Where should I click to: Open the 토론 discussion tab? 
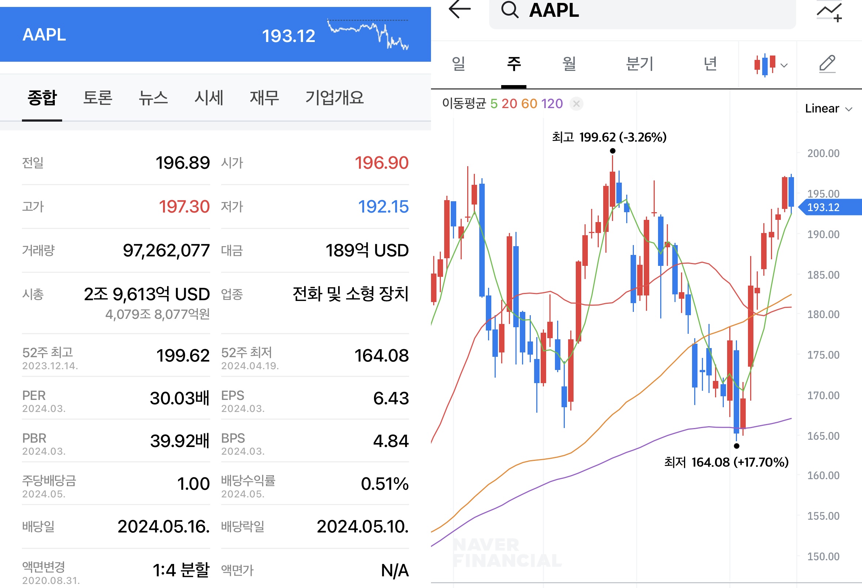[98, 98]
